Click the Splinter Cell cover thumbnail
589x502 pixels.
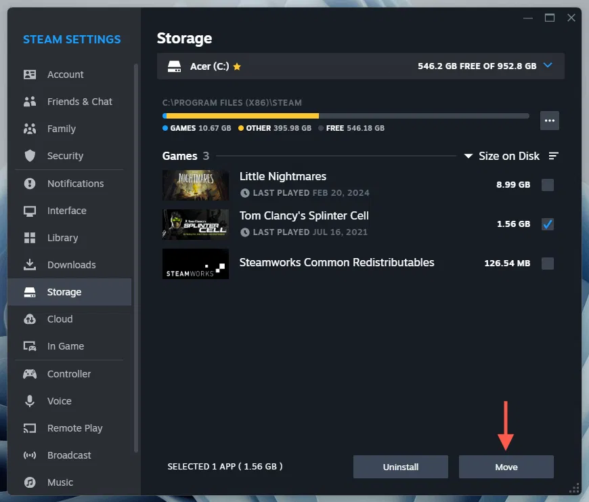click(x=196, y=224)
